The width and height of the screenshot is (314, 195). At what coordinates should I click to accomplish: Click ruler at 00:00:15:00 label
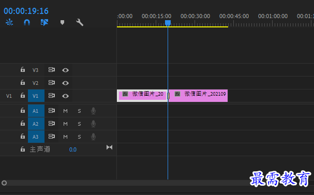pos(156,16)
